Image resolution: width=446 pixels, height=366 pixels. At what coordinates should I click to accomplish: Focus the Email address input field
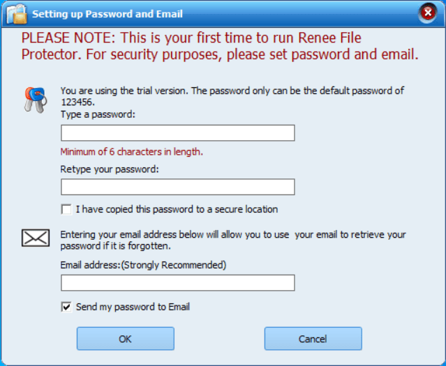click(x=178, y=283)
